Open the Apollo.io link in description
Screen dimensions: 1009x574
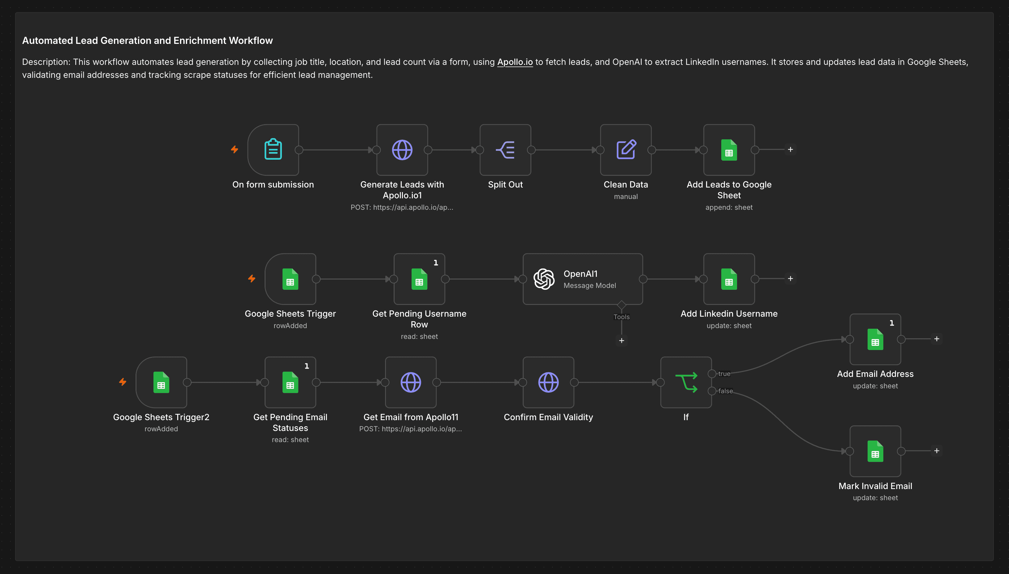515,62
